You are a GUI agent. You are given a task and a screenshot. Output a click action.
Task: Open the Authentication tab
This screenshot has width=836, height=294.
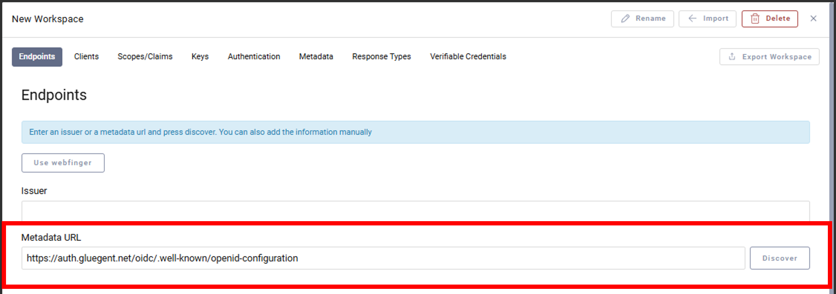click(x=254, y=57)
